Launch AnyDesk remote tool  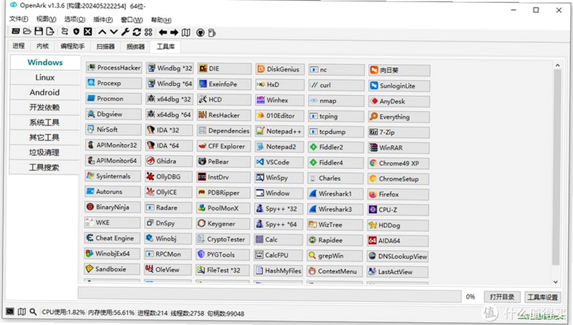click(399, 101)
